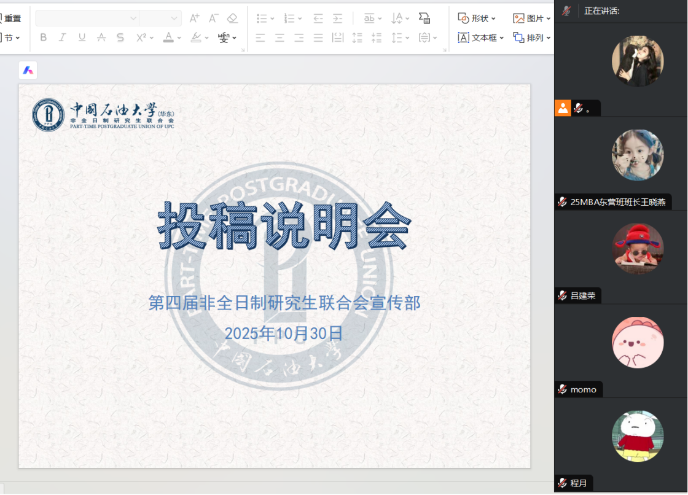The width and height of the screenshot is (688, 495).
Task: Clear formatting with the eraser icon
Action: [x=232, y=18]
